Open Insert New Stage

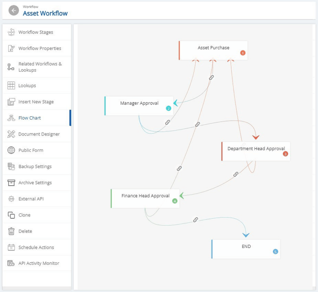[36, 102]
